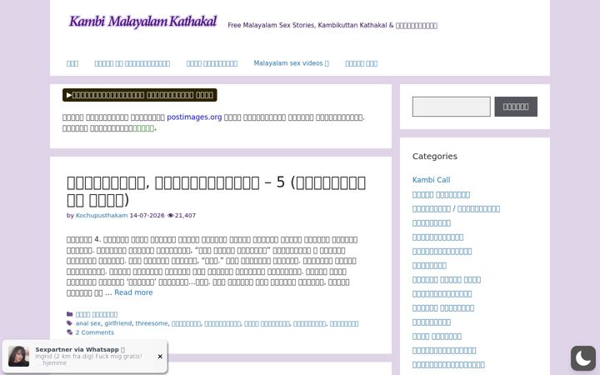The height and width of the screenshot is (375, 600).
Task: Click the tag icon before anal sex
Action: pyautogui.click(x=70, y=323)
